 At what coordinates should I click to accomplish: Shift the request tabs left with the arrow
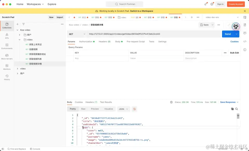[x=69, y=17]
